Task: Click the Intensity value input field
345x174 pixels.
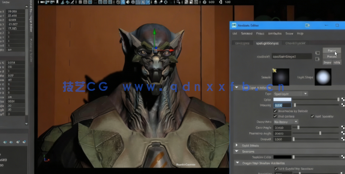Action: click(282, 105)
